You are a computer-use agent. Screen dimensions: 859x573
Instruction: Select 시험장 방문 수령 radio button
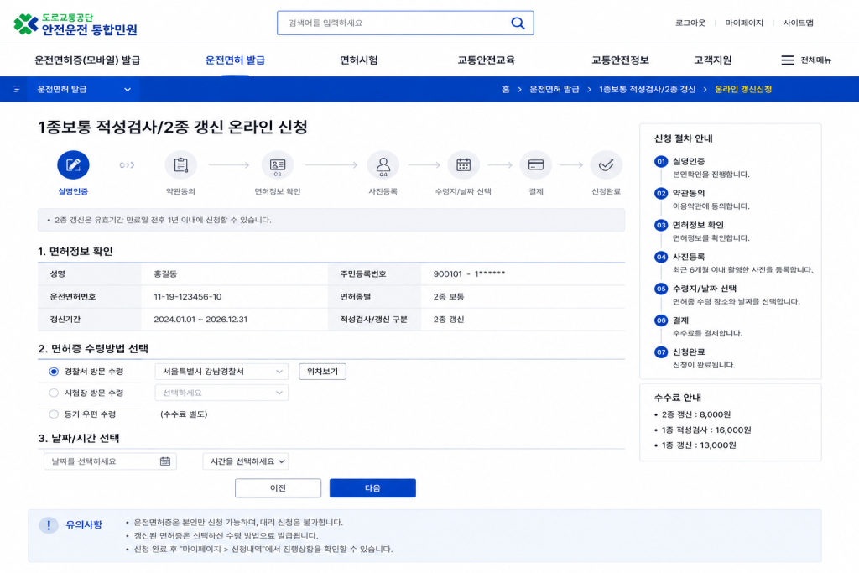coord(54,393)
